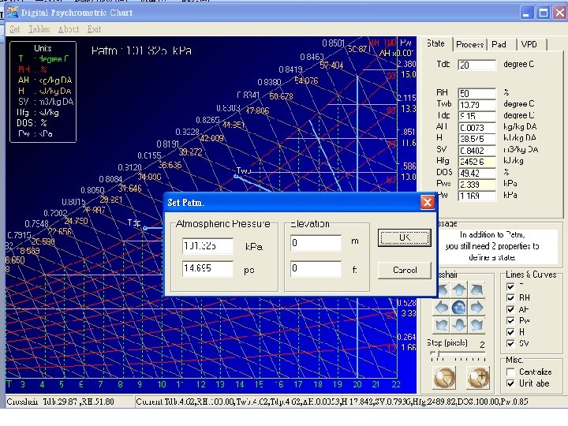The height and width of the screenshot is (426, 568).
Task: Open the Tables menu
Action: (39, 29)
